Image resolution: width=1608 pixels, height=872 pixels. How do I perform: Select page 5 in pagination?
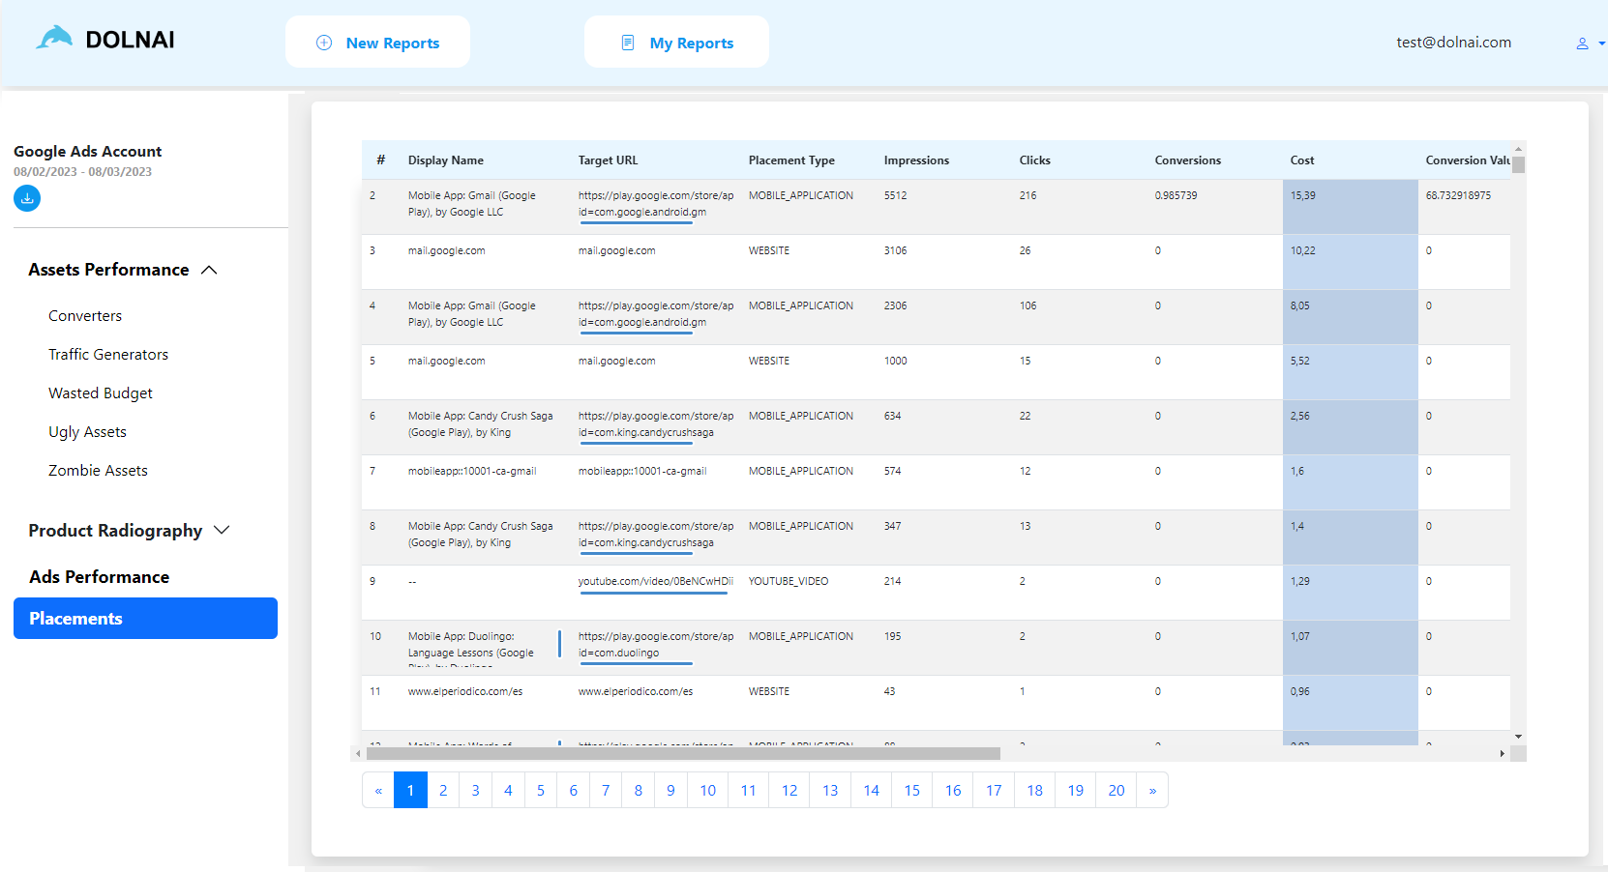pos(541,791)
